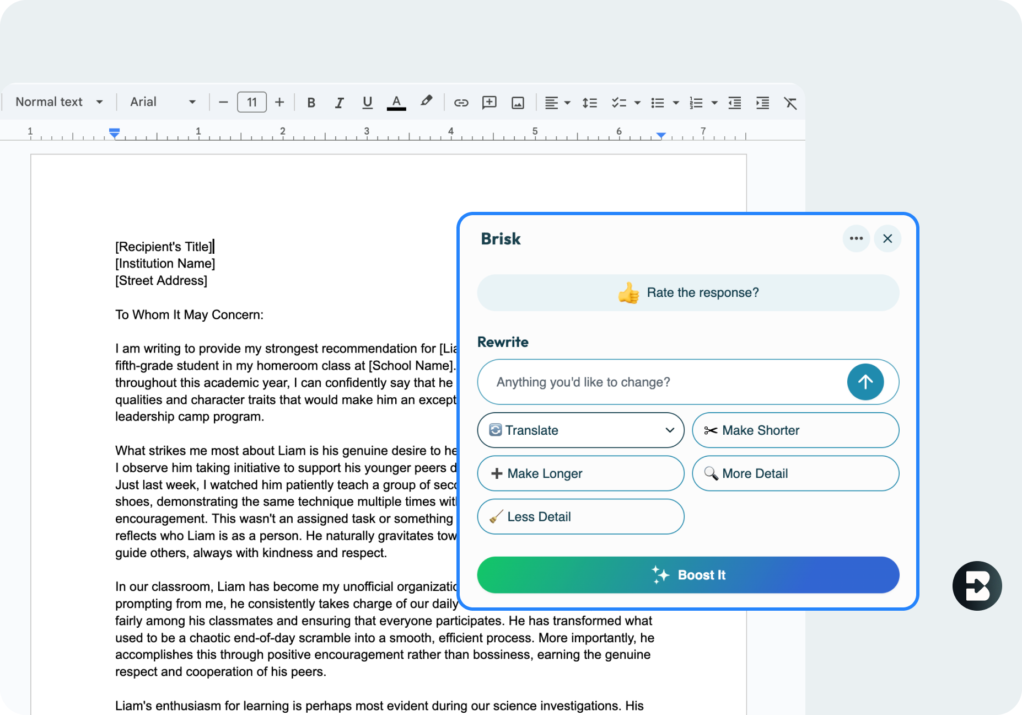Click the numbered list icon
1022x715 pixels.
coord(696,103)
